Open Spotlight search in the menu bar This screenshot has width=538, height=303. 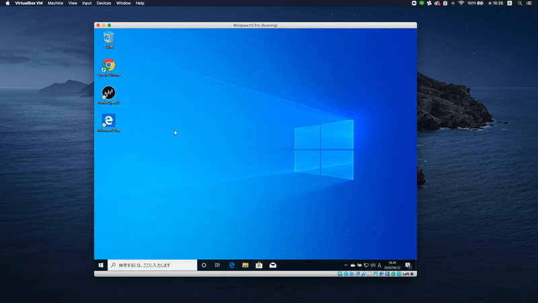pyautogui.click(x=520, y=3)
